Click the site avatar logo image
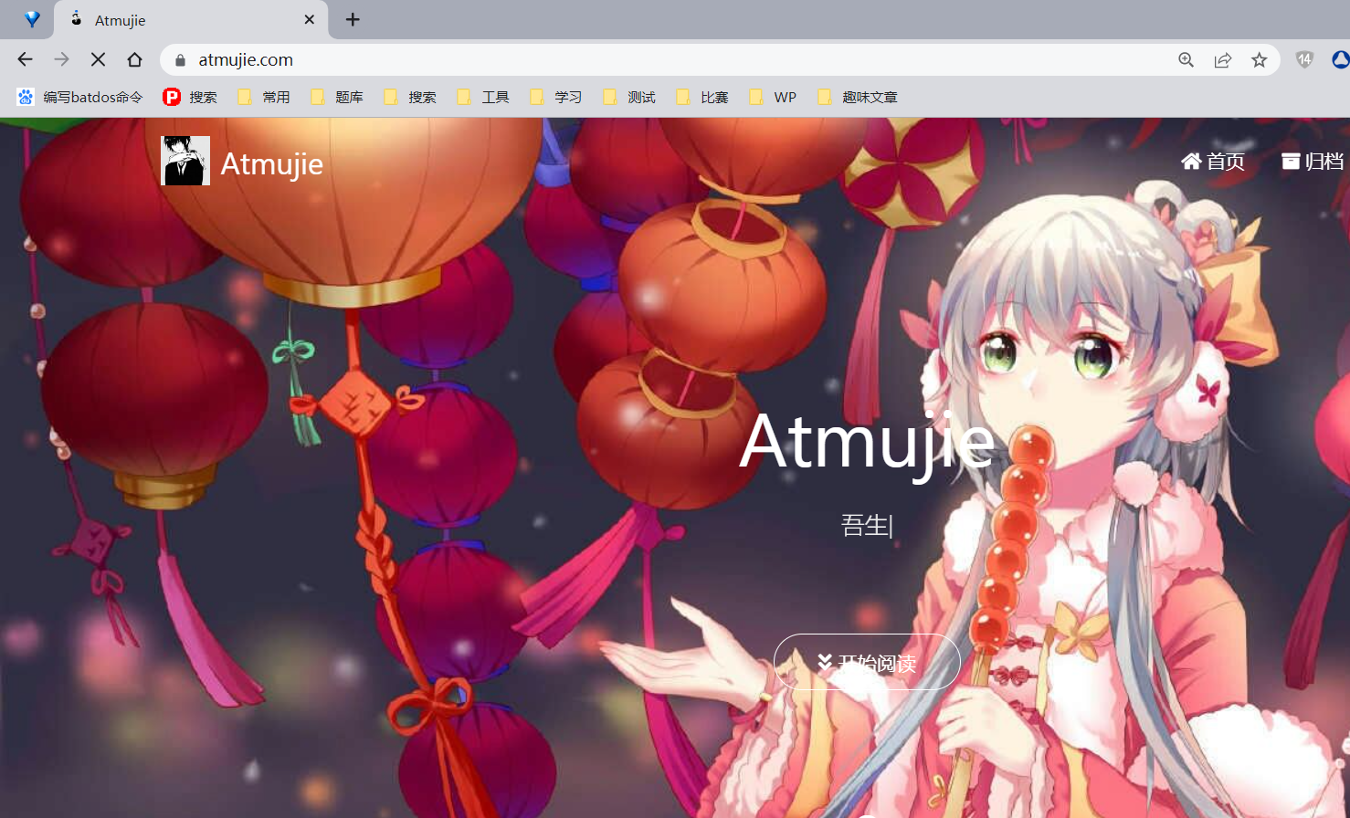The width and height of the screenshot is (1350, 818). [x=185, y=161]
